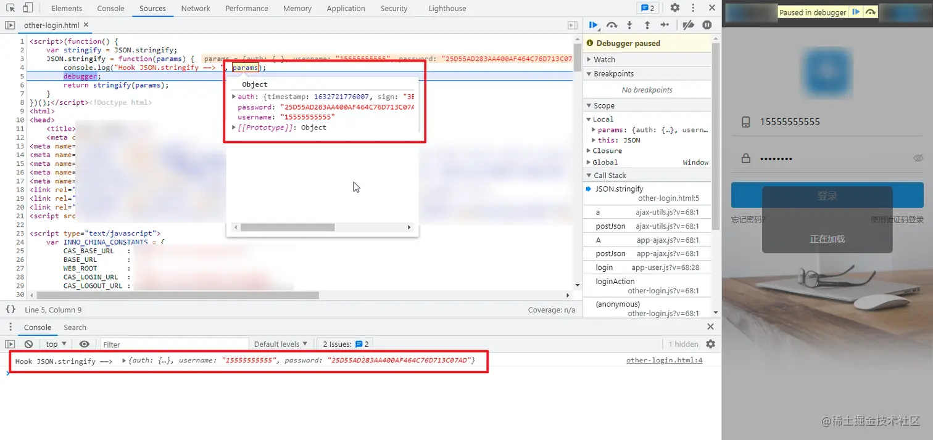This screenshot has width=933, height=440.
Task: Close the console drawer
Action: tap(710, 327)
